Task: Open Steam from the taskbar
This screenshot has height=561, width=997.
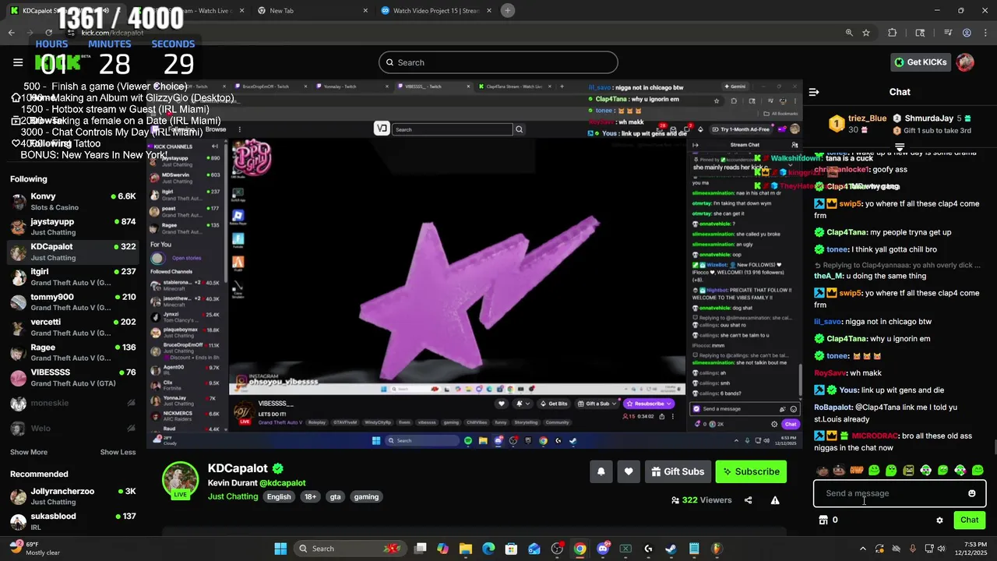Action: [671, 549]
